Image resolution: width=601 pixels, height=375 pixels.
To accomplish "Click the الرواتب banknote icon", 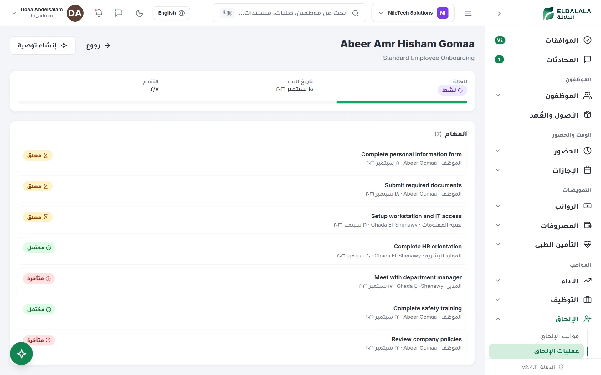I will pyautogui.click(x=588, y=206).
